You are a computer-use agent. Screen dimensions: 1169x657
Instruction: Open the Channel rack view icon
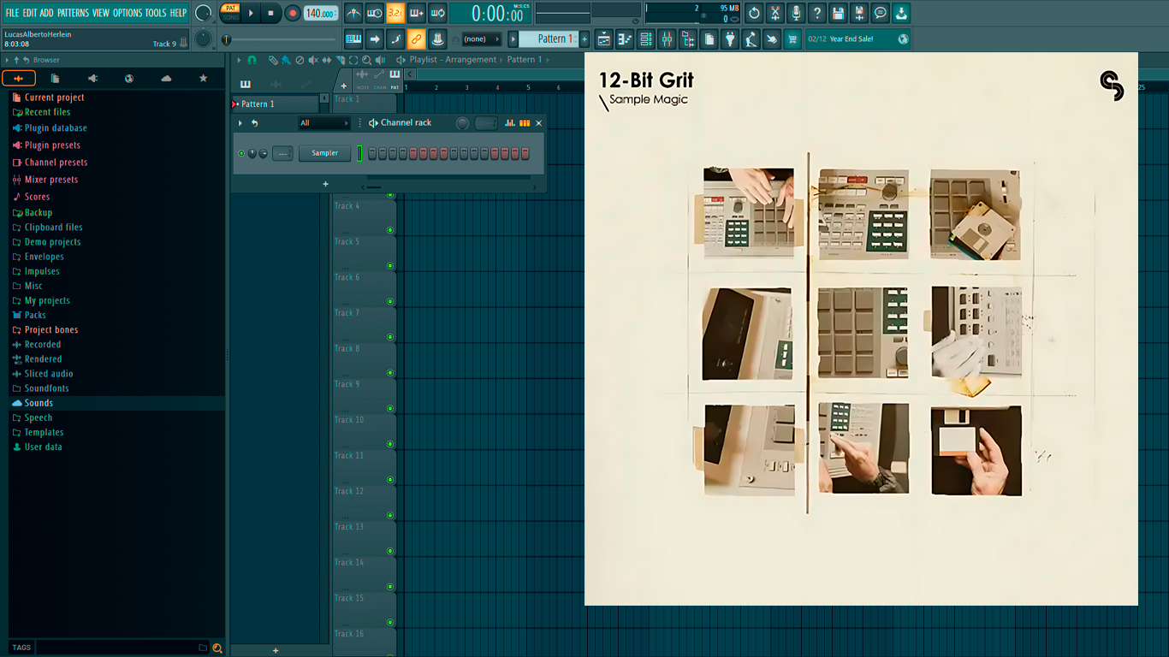(646, 39)
